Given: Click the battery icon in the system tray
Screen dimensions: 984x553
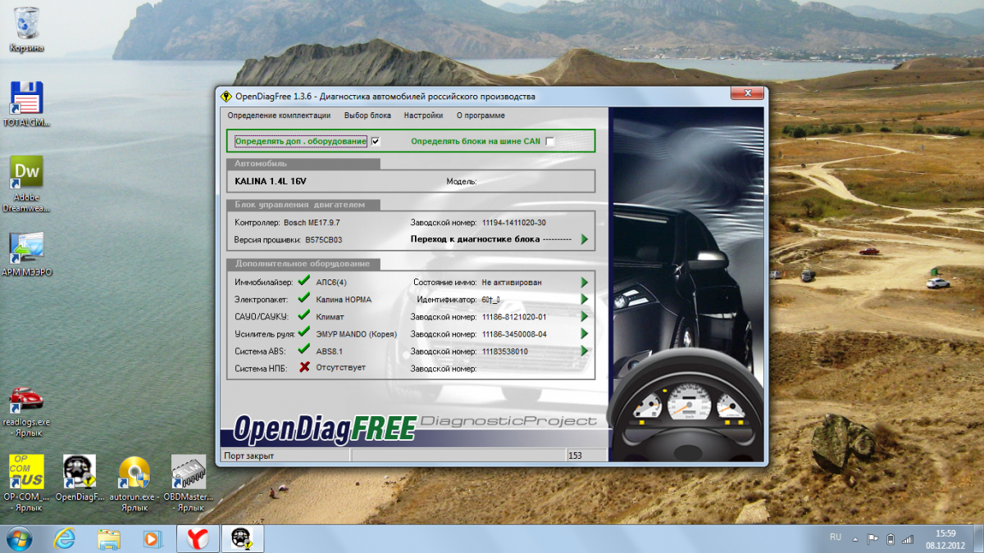Looking at the screenshot, I should click(x=891, y=539).
